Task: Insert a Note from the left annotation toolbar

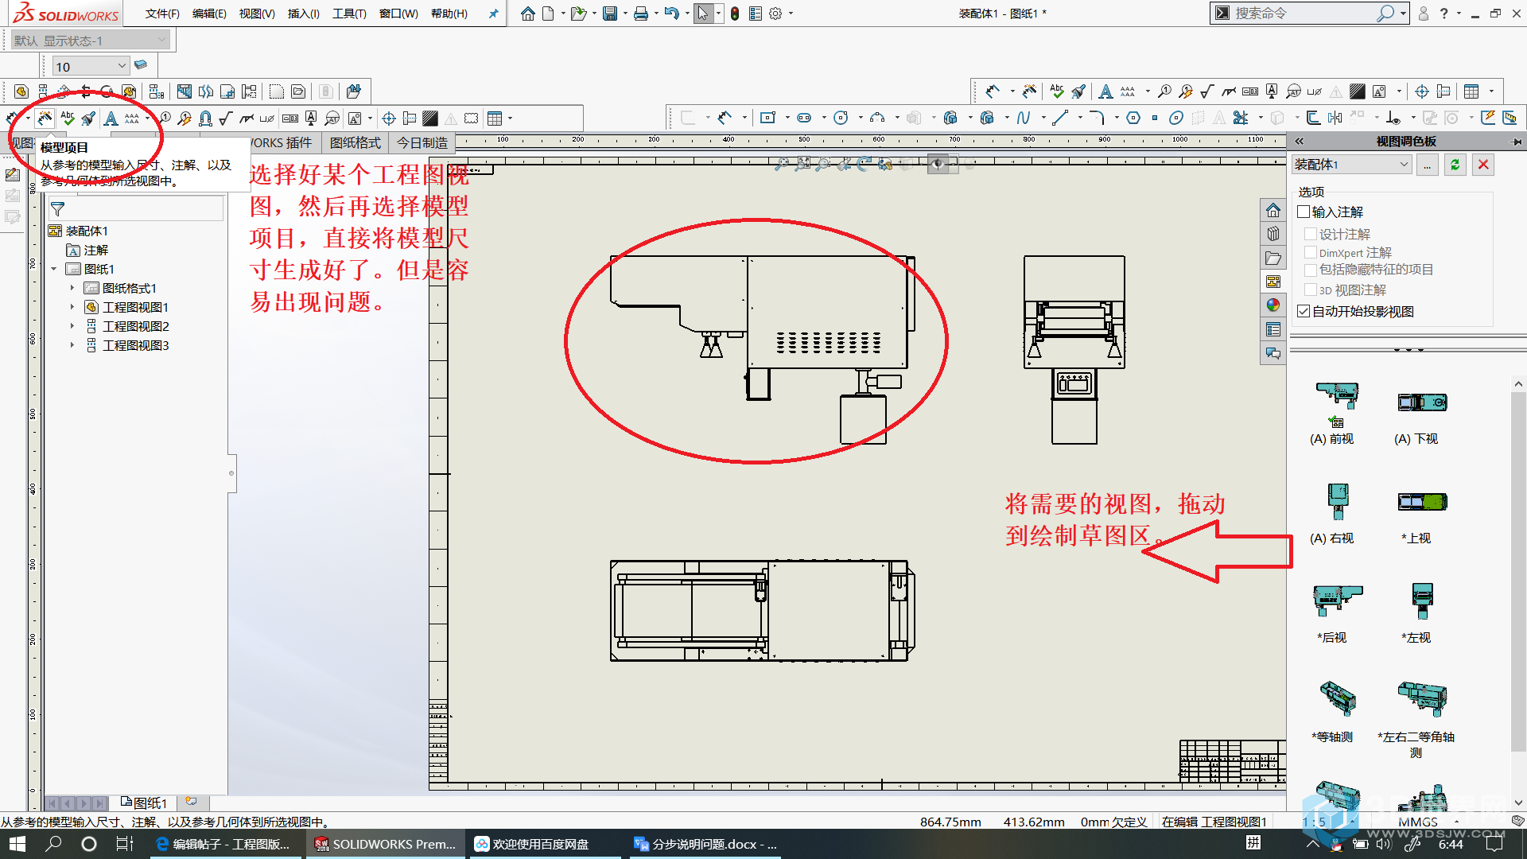Action: point(111,119)
